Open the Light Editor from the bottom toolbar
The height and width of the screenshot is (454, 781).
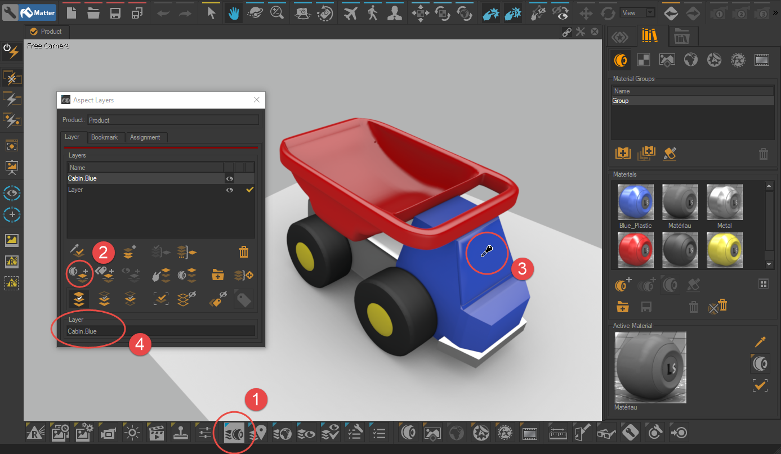point(131,432)
